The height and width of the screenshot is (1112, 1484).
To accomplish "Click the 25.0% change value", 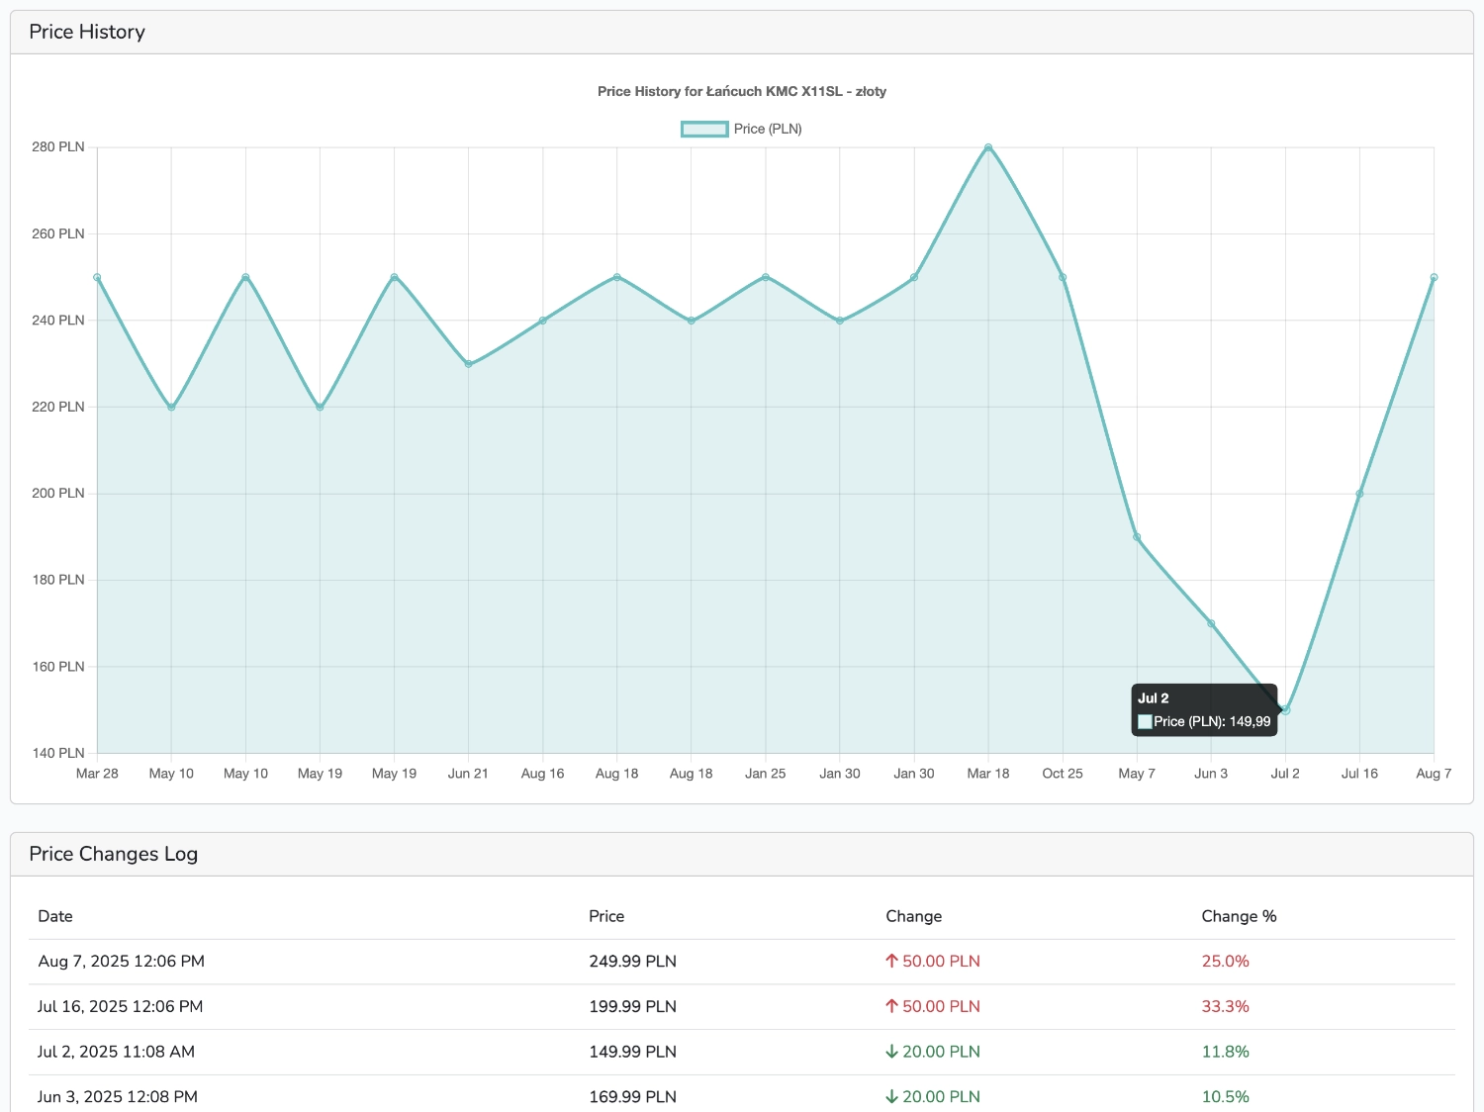I will tap(1225, 961).
